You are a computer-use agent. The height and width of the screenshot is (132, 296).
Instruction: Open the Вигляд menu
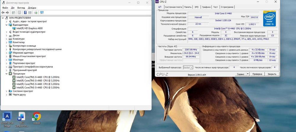point(21,8)
